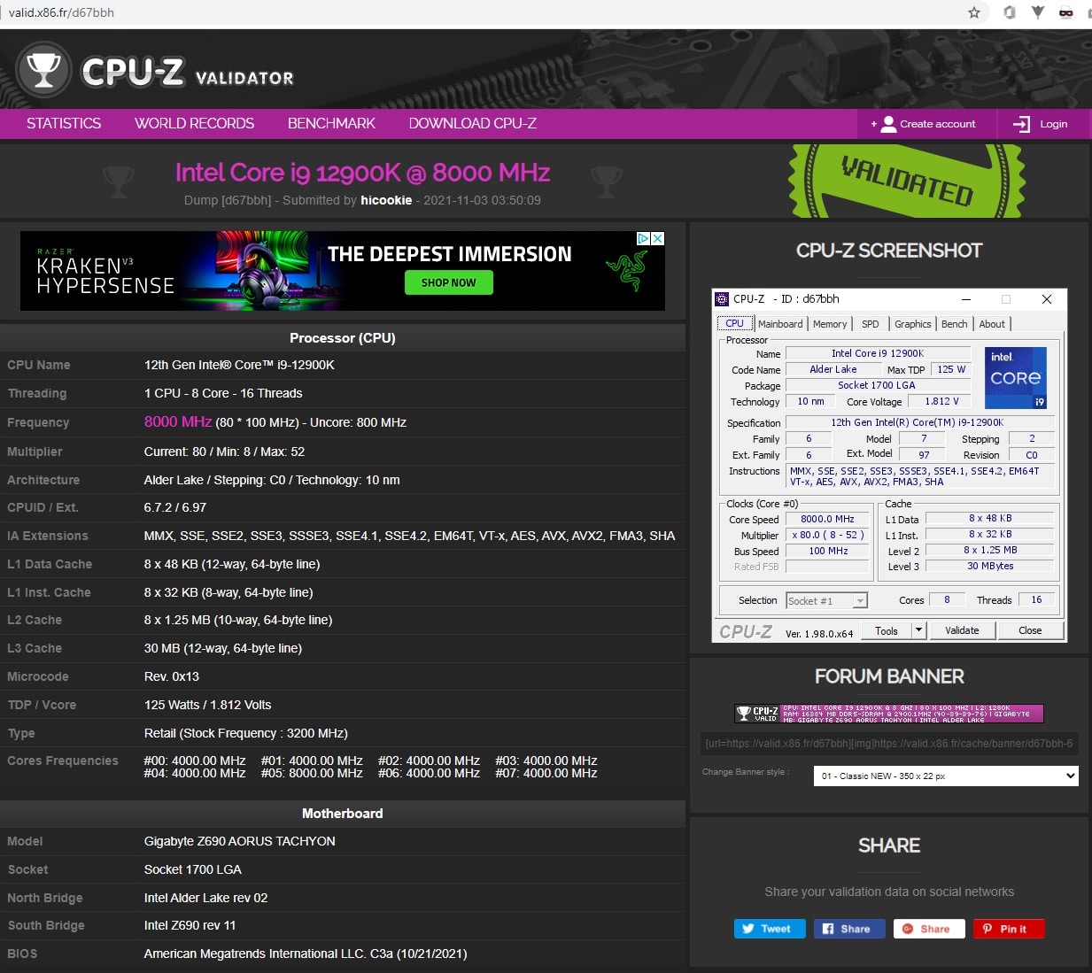Open the Graphics tab in CPU-Z
Screen dimensions: 1092x973
pyautogui.click(x=912, y=324)
